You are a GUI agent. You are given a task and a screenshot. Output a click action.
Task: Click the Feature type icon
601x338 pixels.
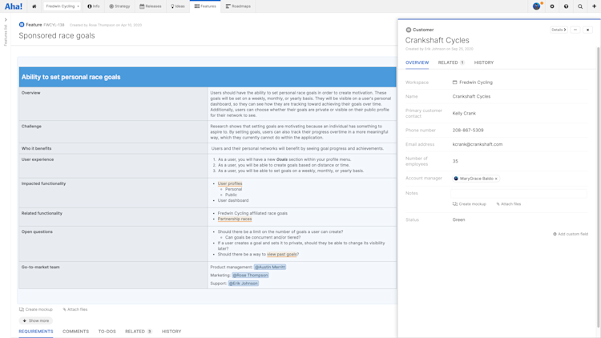[x=22, y=25]
